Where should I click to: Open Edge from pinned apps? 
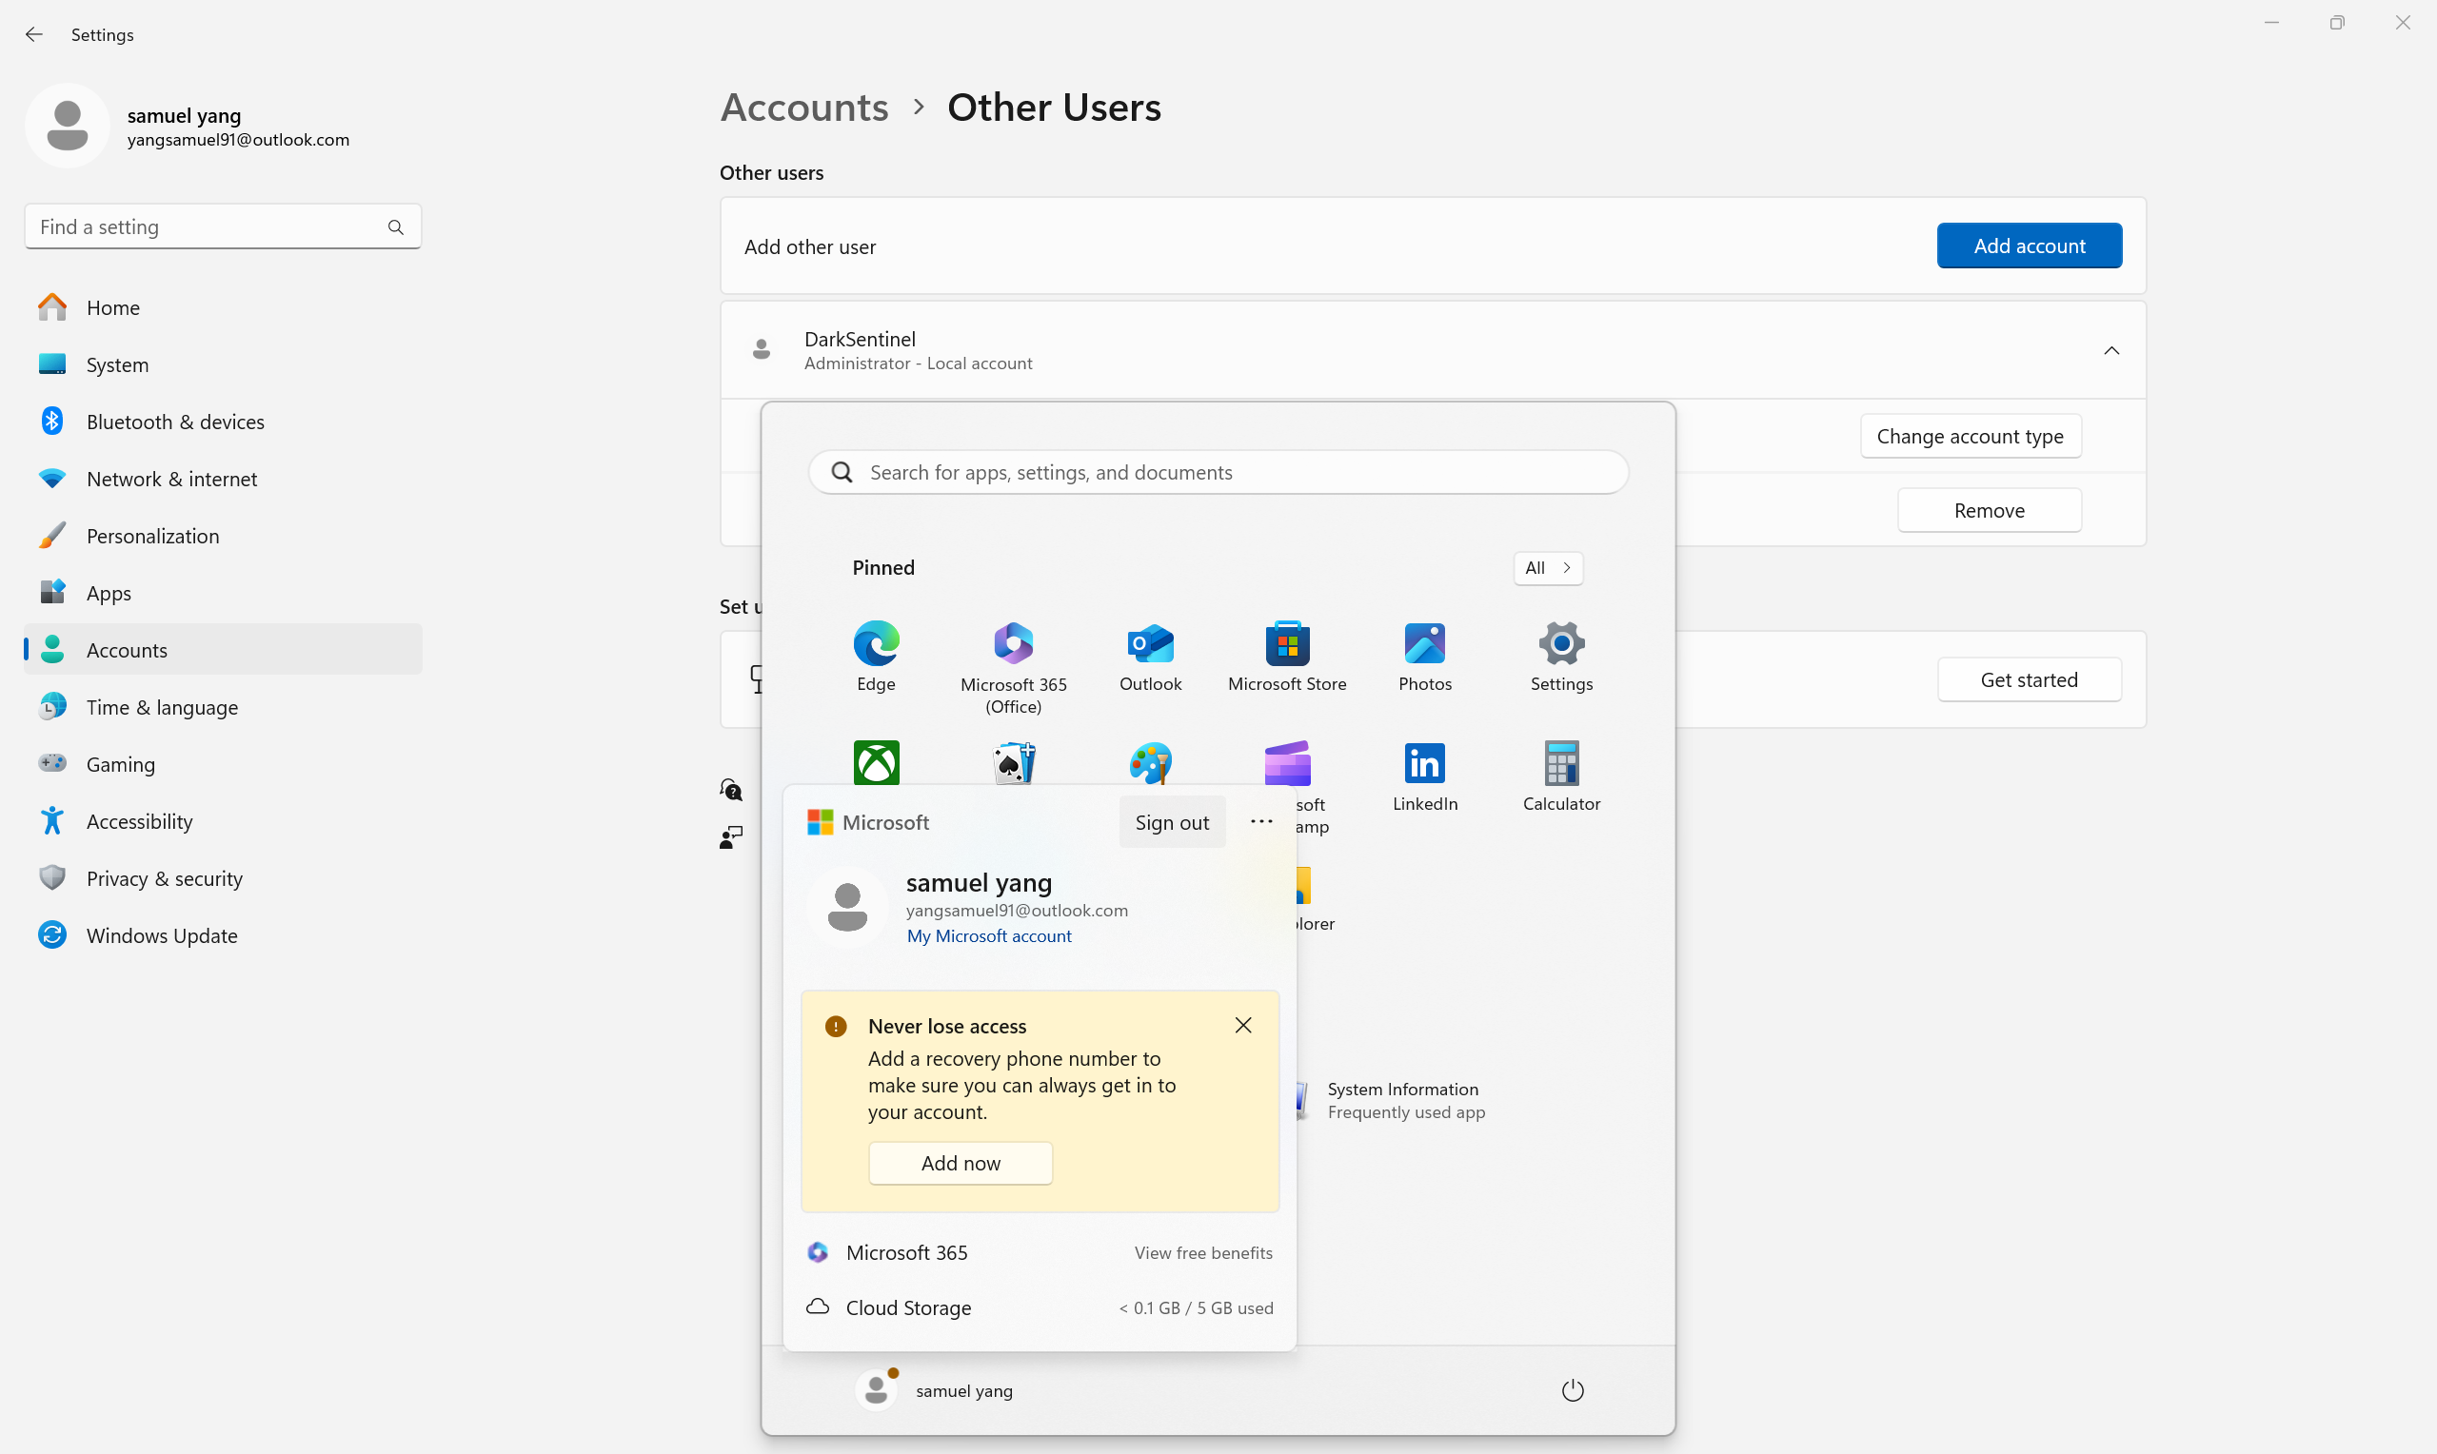(x=876, y=656)
